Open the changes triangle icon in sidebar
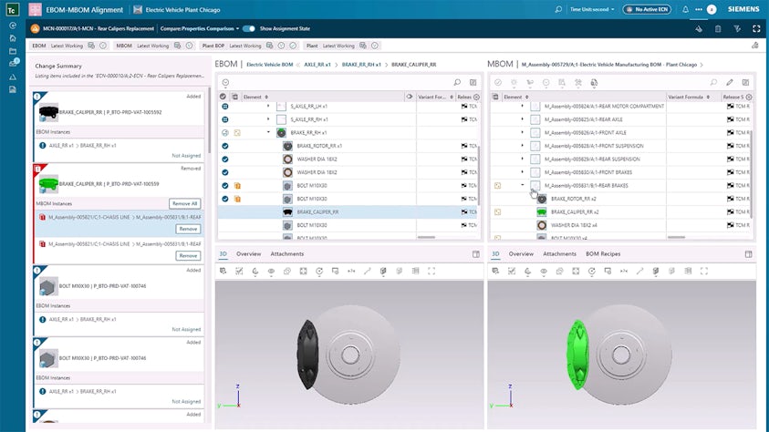 click(13, 77)
